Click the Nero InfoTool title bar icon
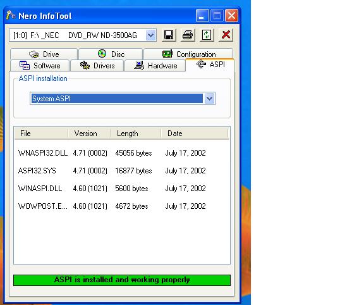The height and width of the screenshot is (305, 364). 11,15
